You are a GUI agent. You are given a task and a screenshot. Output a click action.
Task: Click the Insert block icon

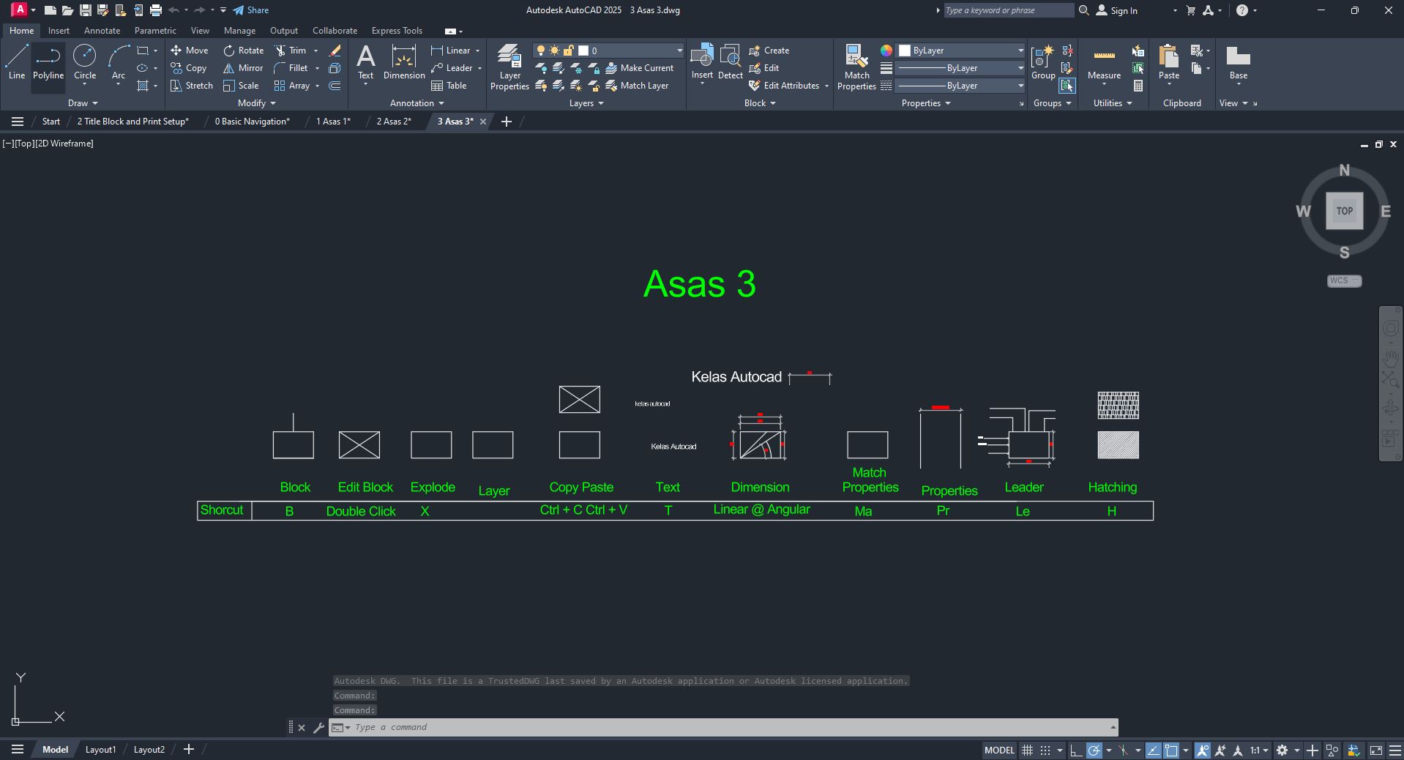[702, 63]
